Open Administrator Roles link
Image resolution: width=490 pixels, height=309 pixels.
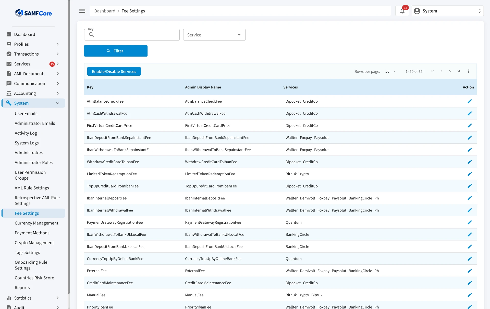pos(34,163)
